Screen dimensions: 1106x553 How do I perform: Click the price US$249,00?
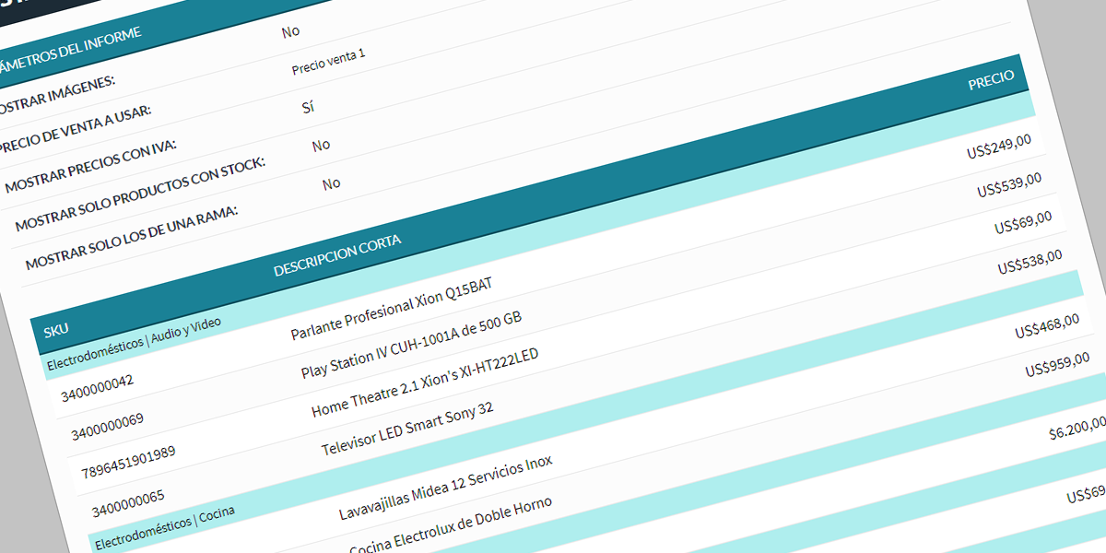coord(999,147)
